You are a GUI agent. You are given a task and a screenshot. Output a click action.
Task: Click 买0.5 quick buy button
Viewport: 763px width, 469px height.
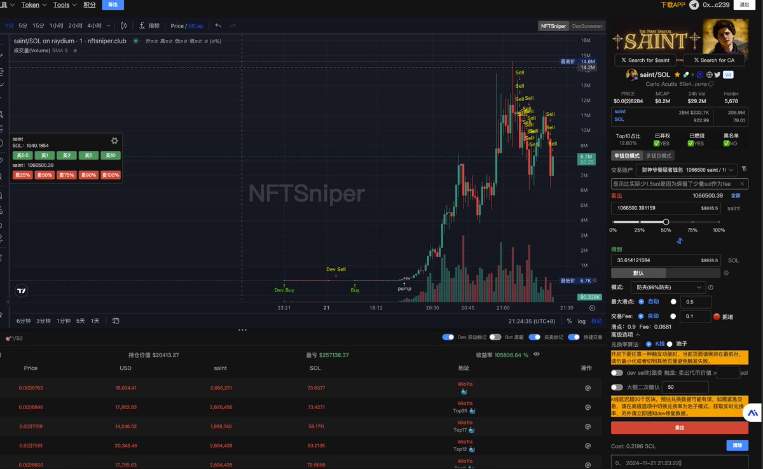click(x=23, y=155)
